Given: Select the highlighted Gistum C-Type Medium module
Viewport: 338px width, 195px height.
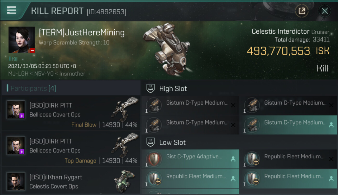Looking at the screenshot, I should [x=288, y=125].
